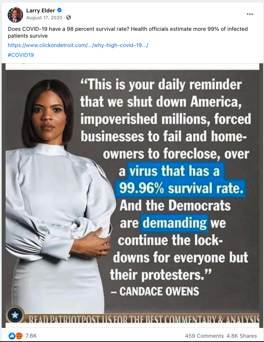Click the Candace Owens attribution text
264x342 pixels.
coord(155,292)
